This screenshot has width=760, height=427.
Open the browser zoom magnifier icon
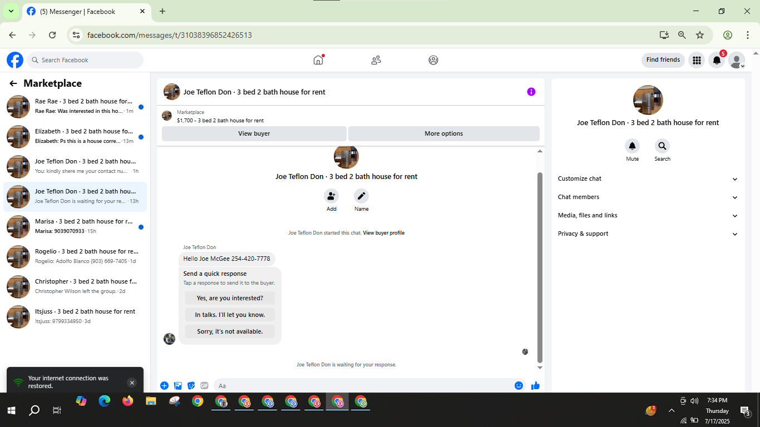[682, 35]
